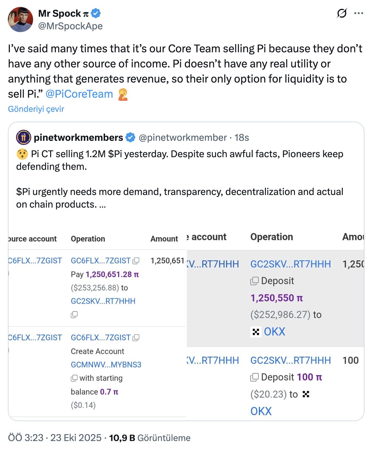Open the @MrSpockApe handle link

click(x=70, y=26)
